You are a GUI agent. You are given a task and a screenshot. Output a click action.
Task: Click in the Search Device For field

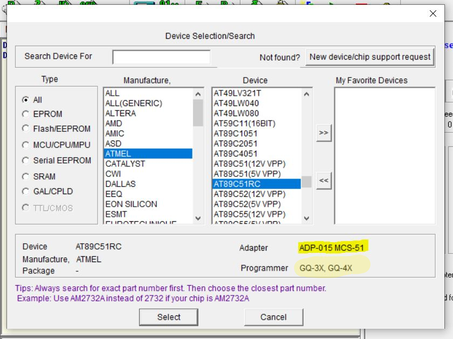161,57
